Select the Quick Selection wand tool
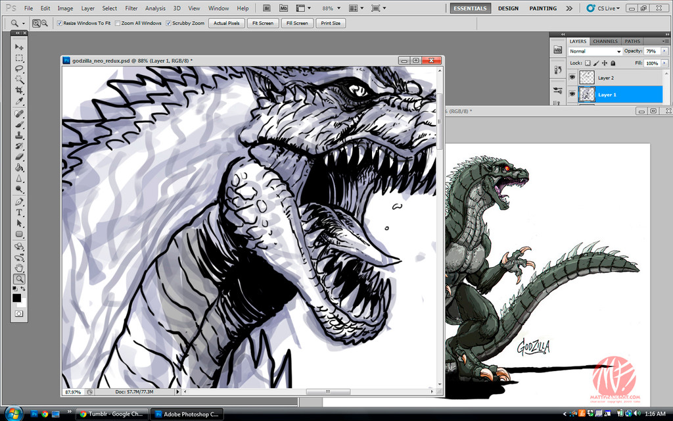Screen dimensions: 673x421 (19, 80)
